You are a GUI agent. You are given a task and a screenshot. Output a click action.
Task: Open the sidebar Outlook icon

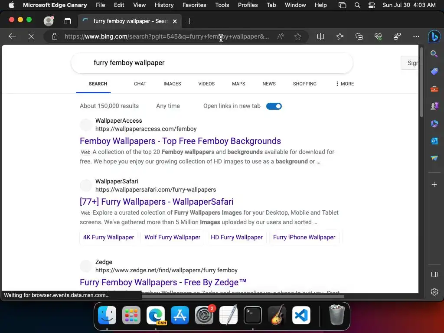click(x=434, y=141)
